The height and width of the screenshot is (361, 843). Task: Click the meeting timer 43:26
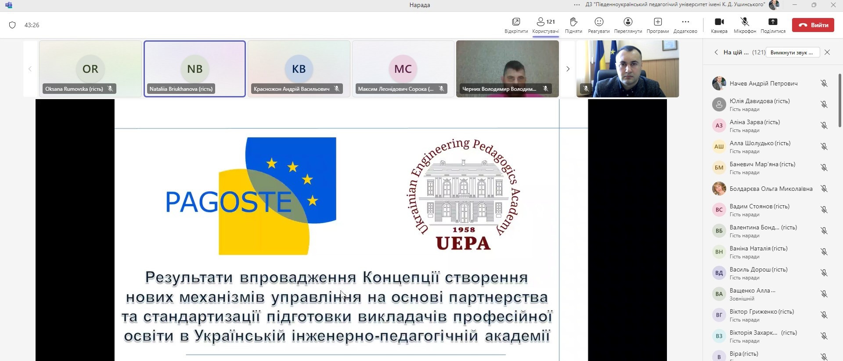[x=32, y=25]
